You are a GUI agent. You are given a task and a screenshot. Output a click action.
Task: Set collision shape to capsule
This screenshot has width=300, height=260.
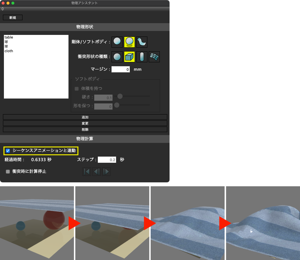pyautogui.click(x=142, y=57)
